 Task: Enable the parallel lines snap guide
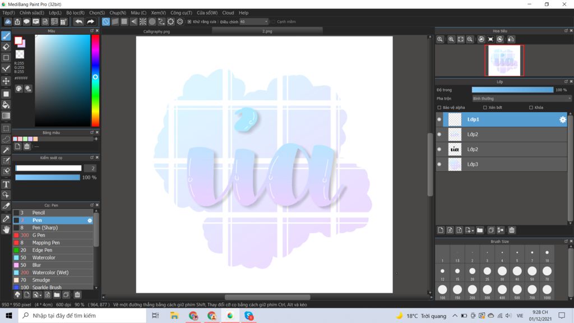point(115,22)
